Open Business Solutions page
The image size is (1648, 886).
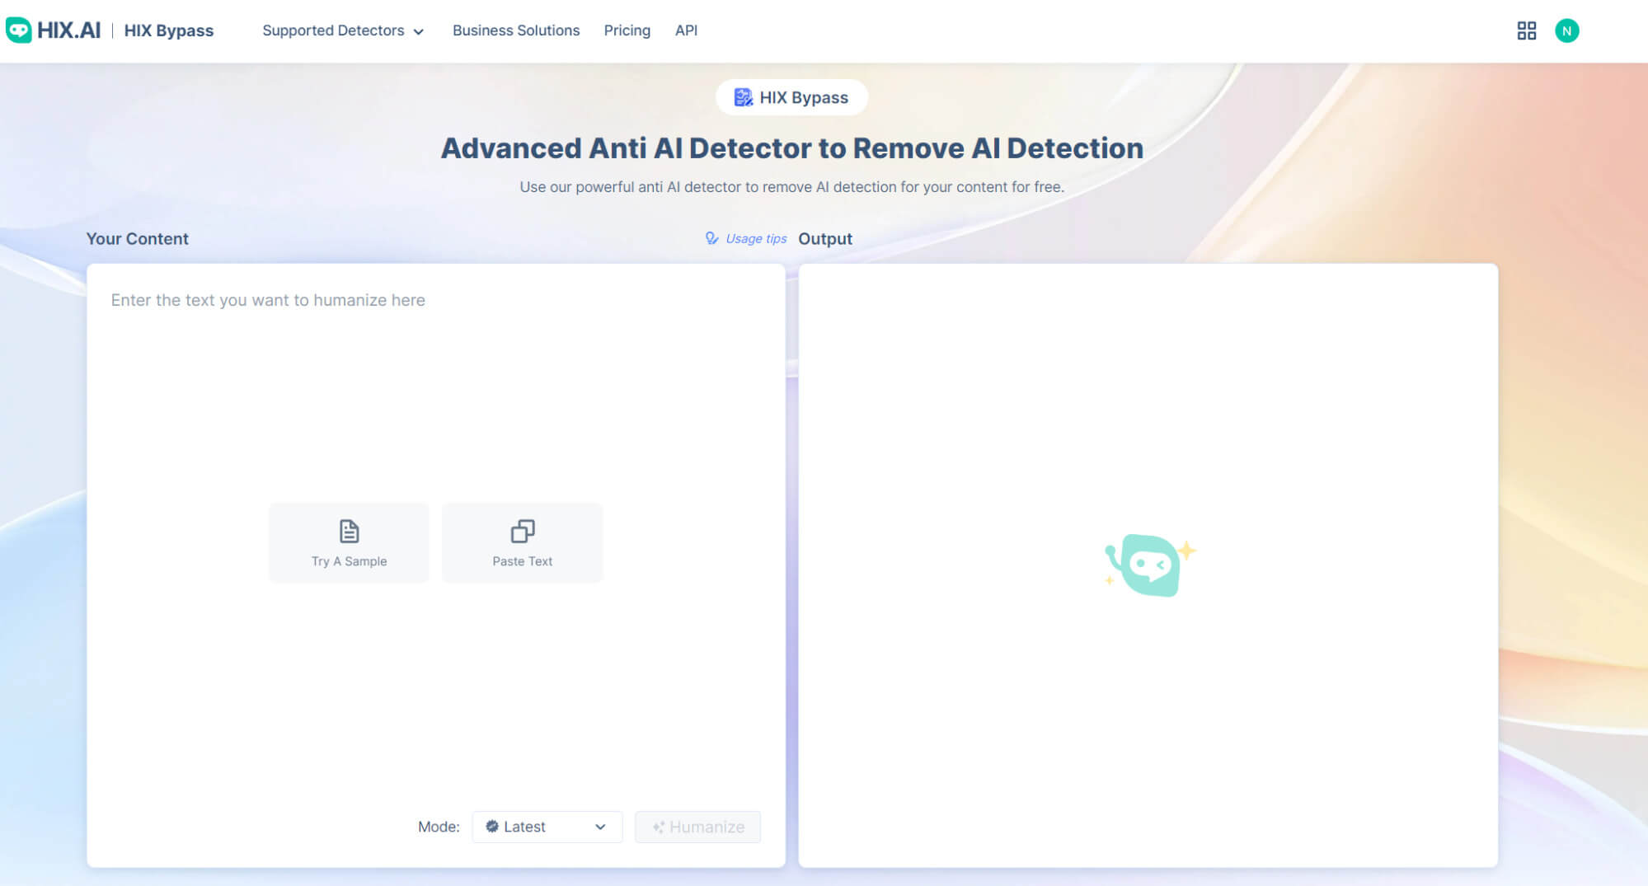(515, 30)
